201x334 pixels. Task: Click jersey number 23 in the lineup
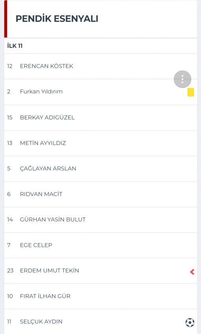(x=10, y=270)
